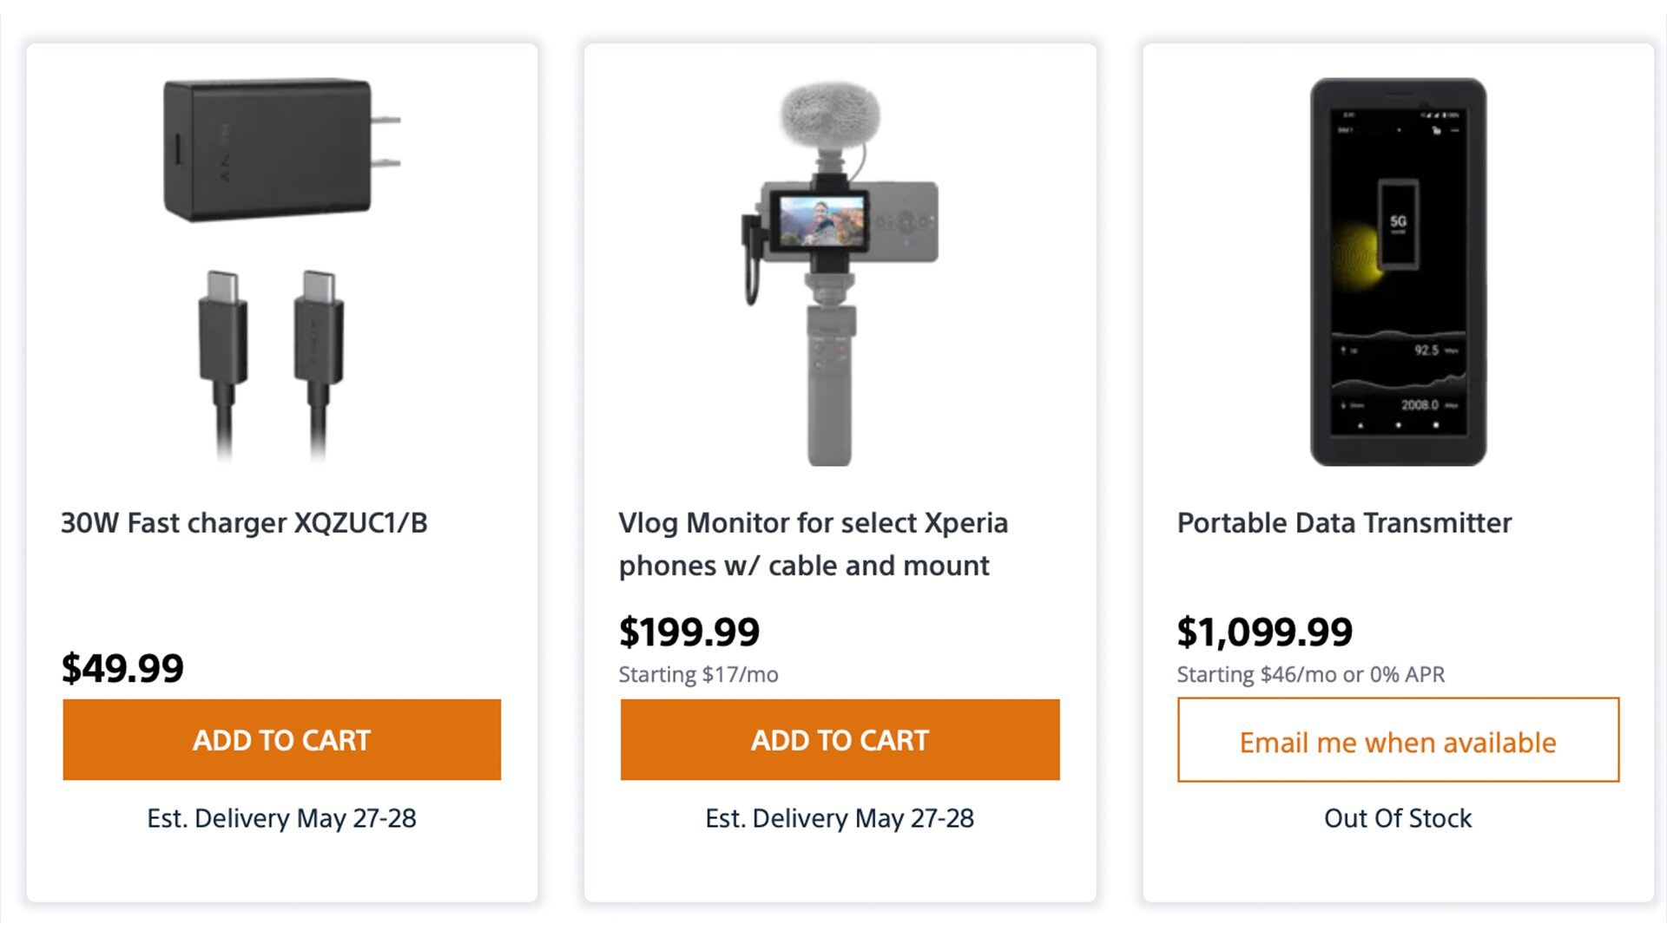Open the Portable Data Transmitter product image
Image resolution: width=1667 pixels, height=937 pixels.
coord(1398,272)
